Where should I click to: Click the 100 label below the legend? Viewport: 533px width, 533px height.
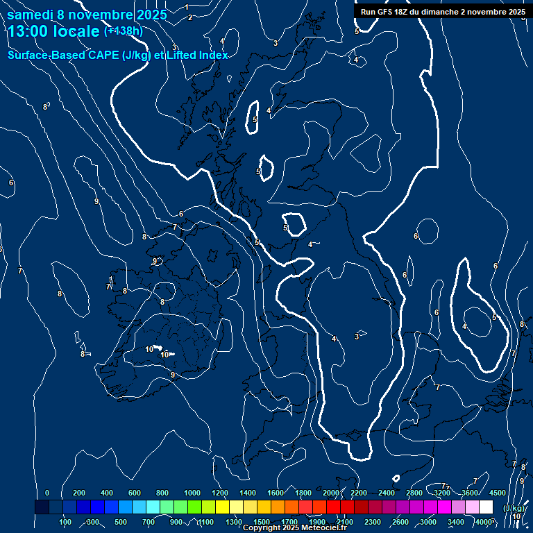click(65, 522)
